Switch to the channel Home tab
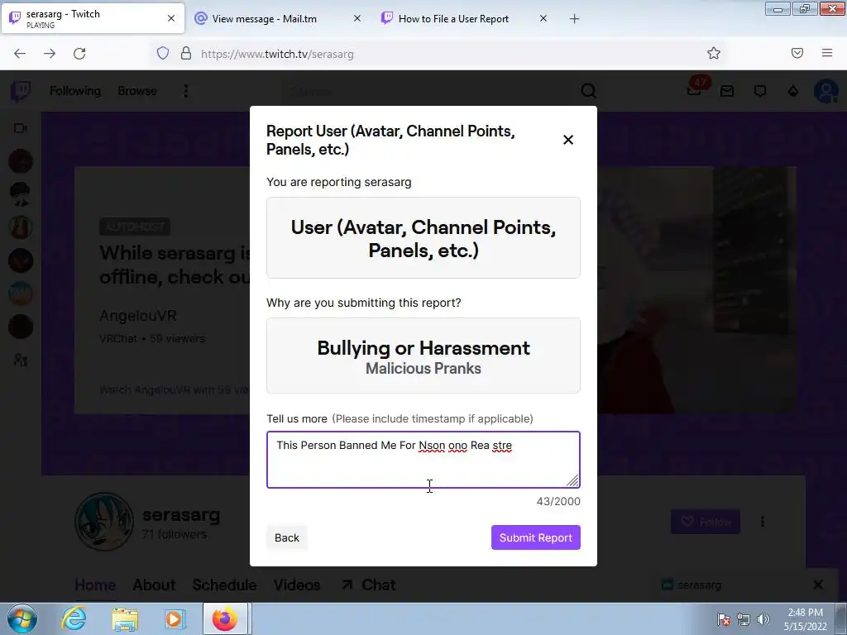Image resolution: width=847 pixels, height=635 pixels. click(x=95, y=585)
